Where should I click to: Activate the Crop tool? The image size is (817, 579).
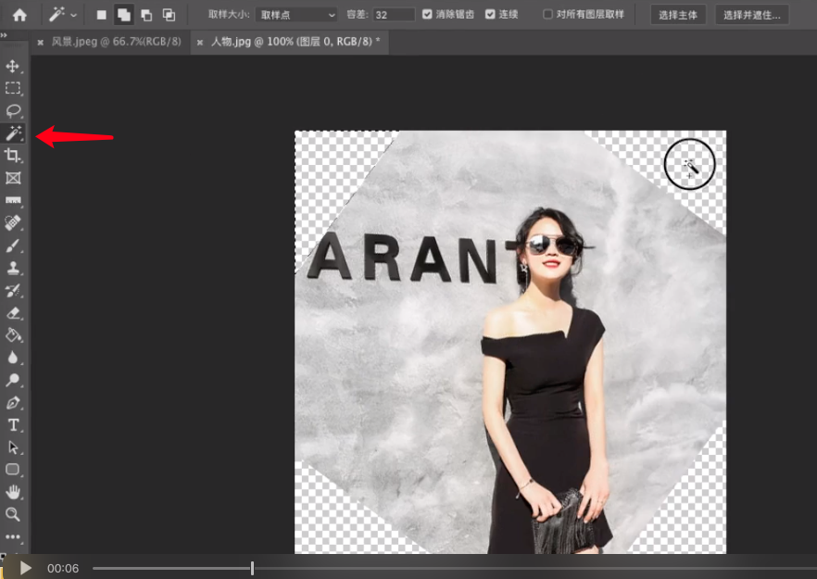point(14,157)
